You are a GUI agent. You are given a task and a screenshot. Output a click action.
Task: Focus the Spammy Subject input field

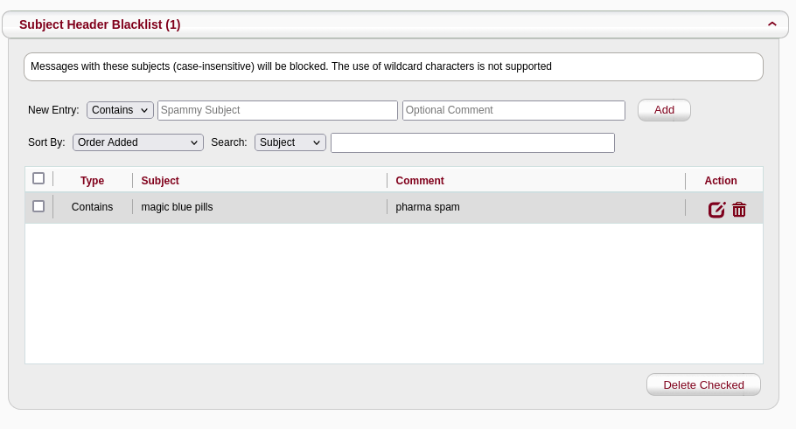tap(277, 110)
